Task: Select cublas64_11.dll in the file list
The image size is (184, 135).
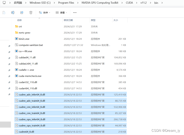Action: coord(28,57)
